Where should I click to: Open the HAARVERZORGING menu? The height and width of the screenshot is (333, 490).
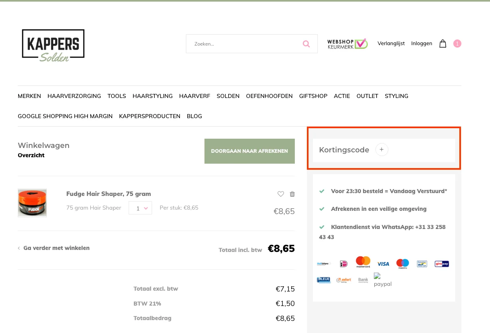pos(74,96)
